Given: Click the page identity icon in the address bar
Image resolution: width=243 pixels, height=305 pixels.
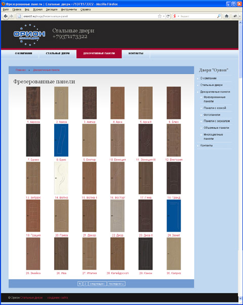Looking at the screenshot, I should (19, 16).
